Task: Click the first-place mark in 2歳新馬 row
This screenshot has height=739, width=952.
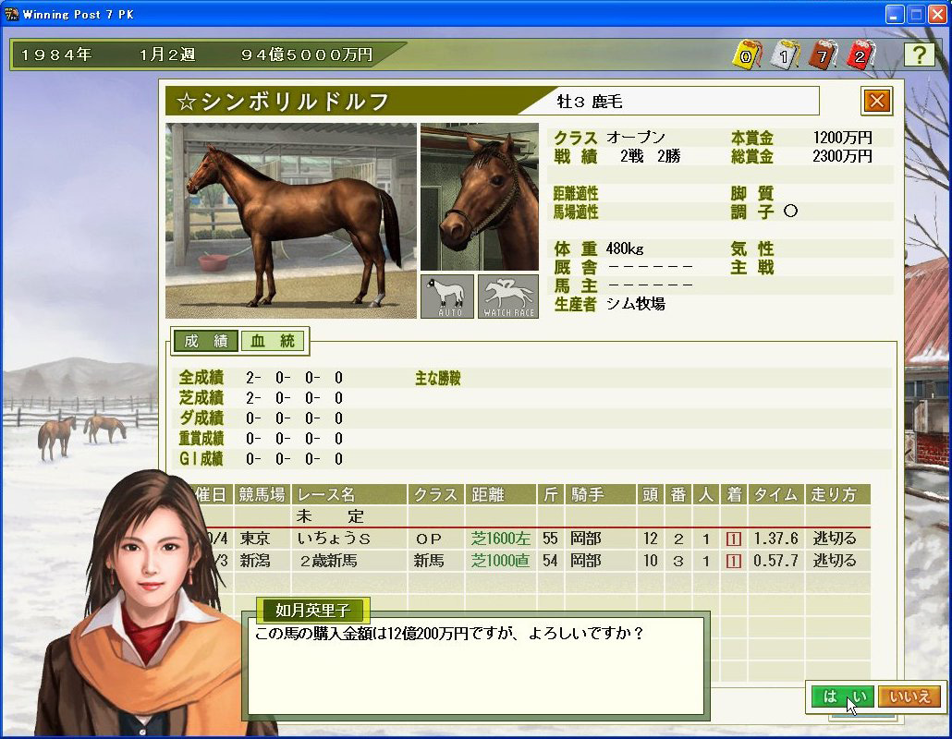Action: click(734, 562)
